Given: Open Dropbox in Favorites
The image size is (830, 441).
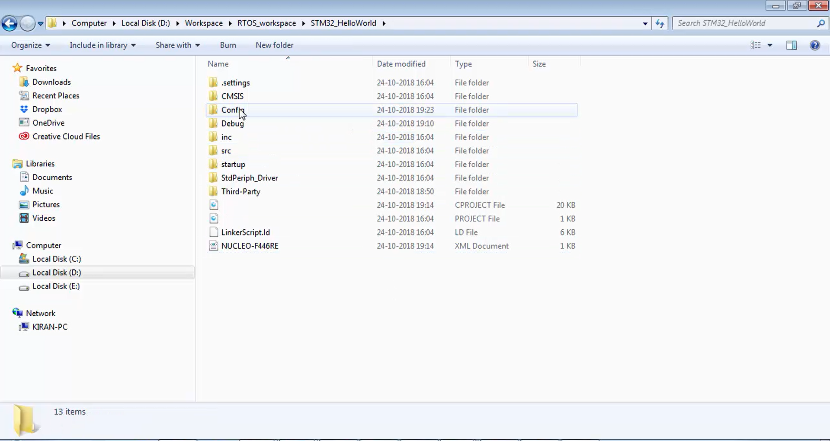Looking at the screenshot, I should (47, 109).
